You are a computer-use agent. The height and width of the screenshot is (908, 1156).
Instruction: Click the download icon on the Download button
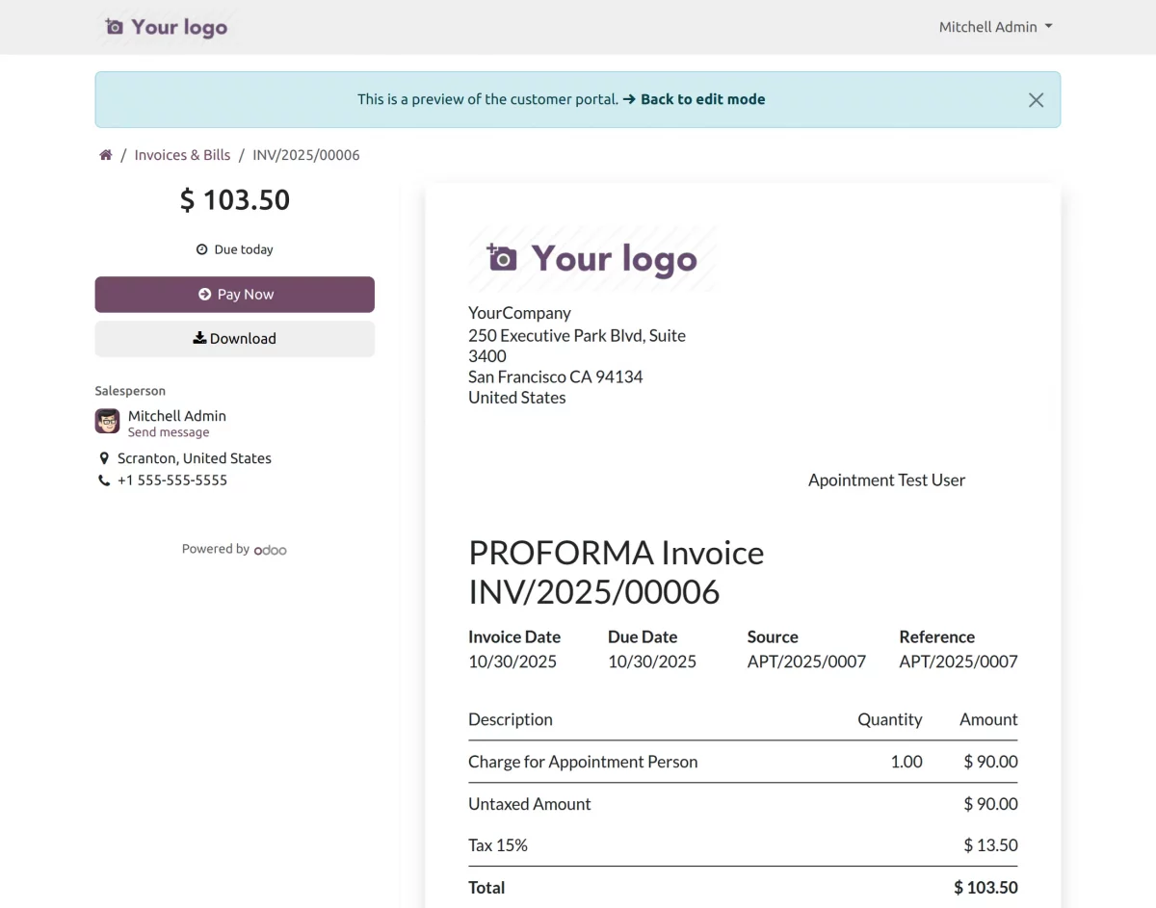(197, 338)
